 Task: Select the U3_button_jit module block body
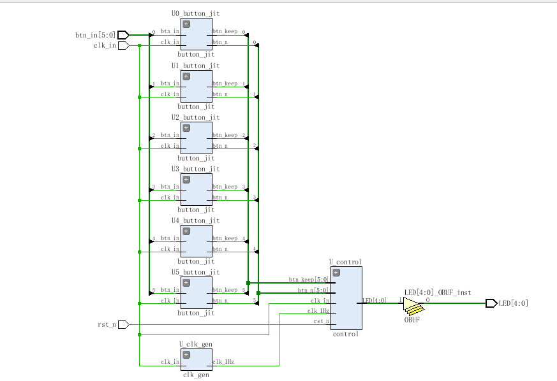coord(197,189)
